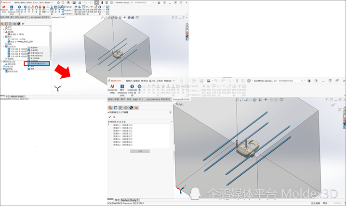Confirm with gray checkmark in viewport corner

[x=333, y=105]
